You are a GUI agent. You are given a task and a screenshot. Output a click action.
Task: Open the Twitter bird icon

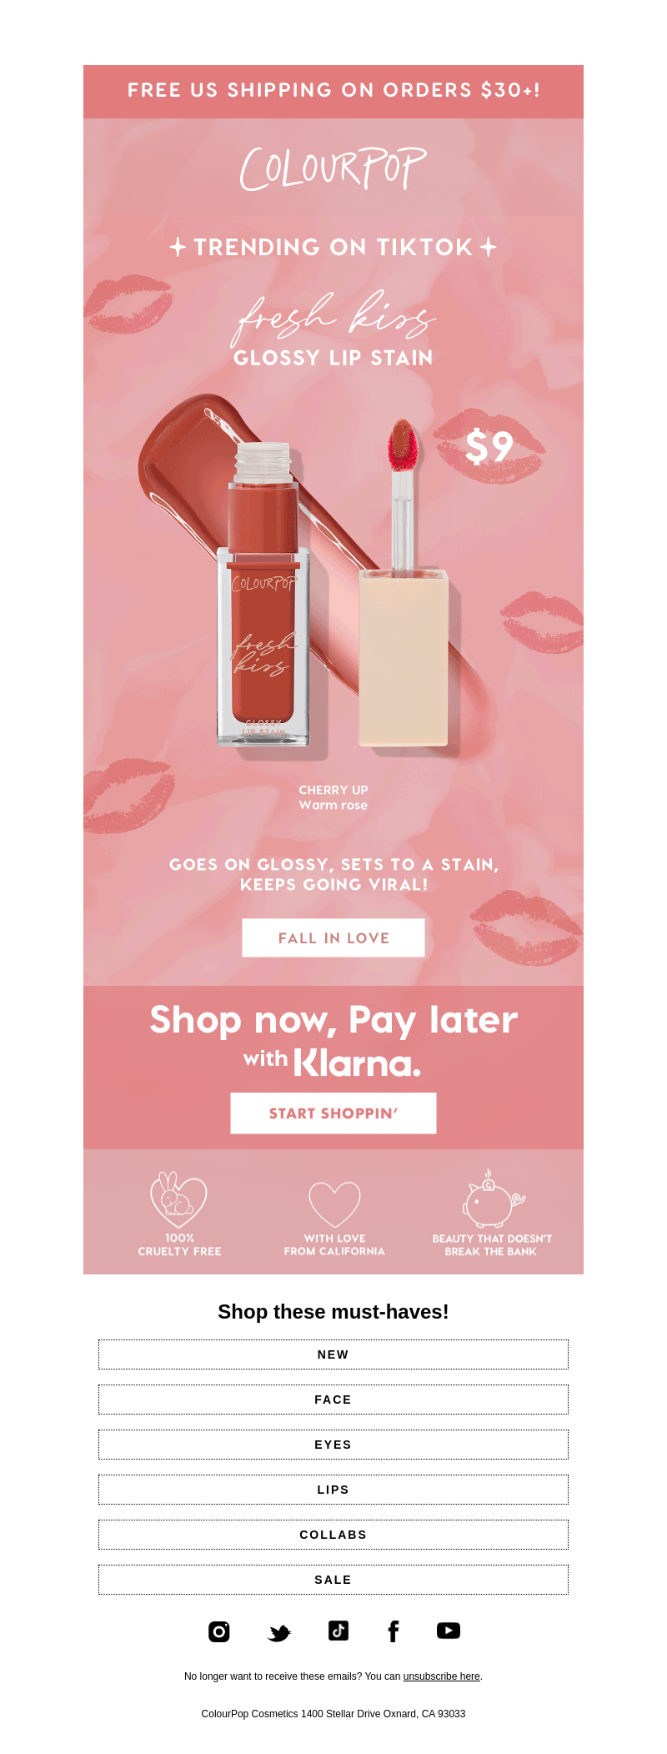(279, 1632)
